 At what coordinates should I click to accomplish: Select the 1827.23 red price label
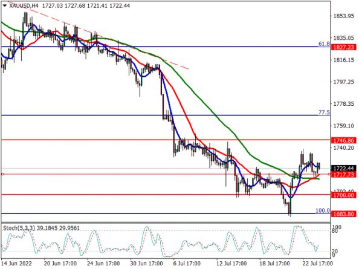pos(344,47)
